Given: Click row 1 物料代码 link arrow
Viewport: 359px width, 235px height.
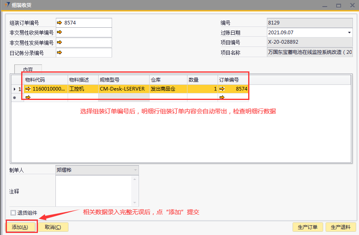Looking at the screenshot, I should point(28,89).
